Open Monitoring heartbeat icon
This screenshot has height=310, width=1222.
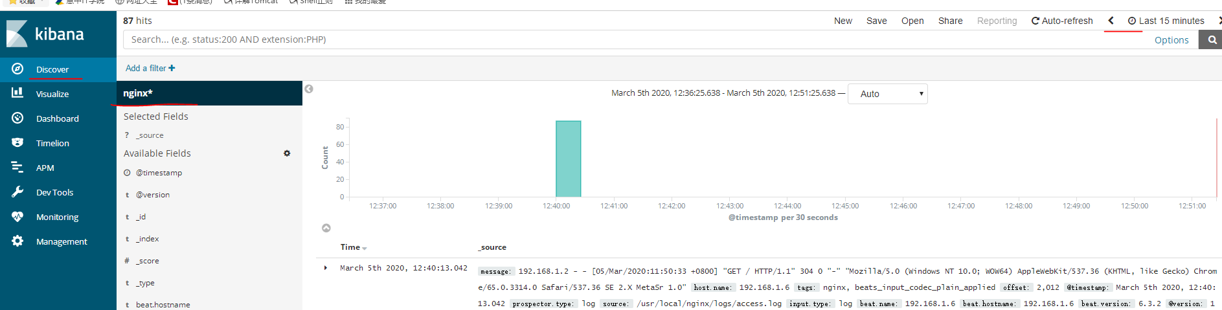17,216
